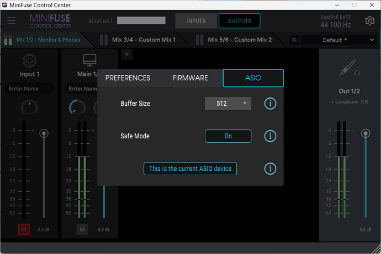
Task: Show info about current ASIO device
Action: [270, 169]
